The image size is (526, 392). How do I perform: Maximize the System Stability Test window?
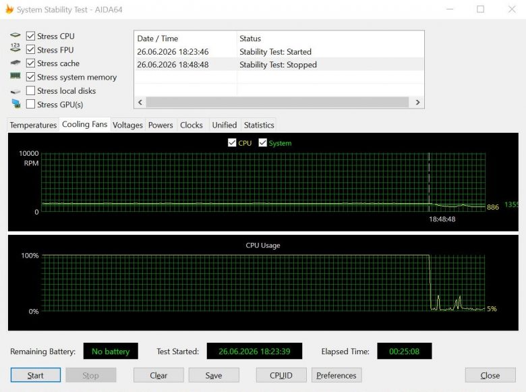click(x=480, y=9)
